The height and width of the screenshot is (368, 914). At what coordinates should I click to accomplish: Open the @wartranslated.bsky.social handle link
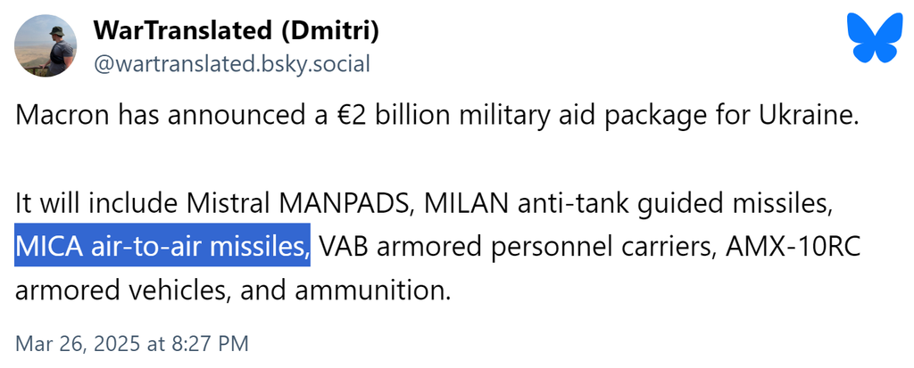pyautogui.click(x=231, y=64)
